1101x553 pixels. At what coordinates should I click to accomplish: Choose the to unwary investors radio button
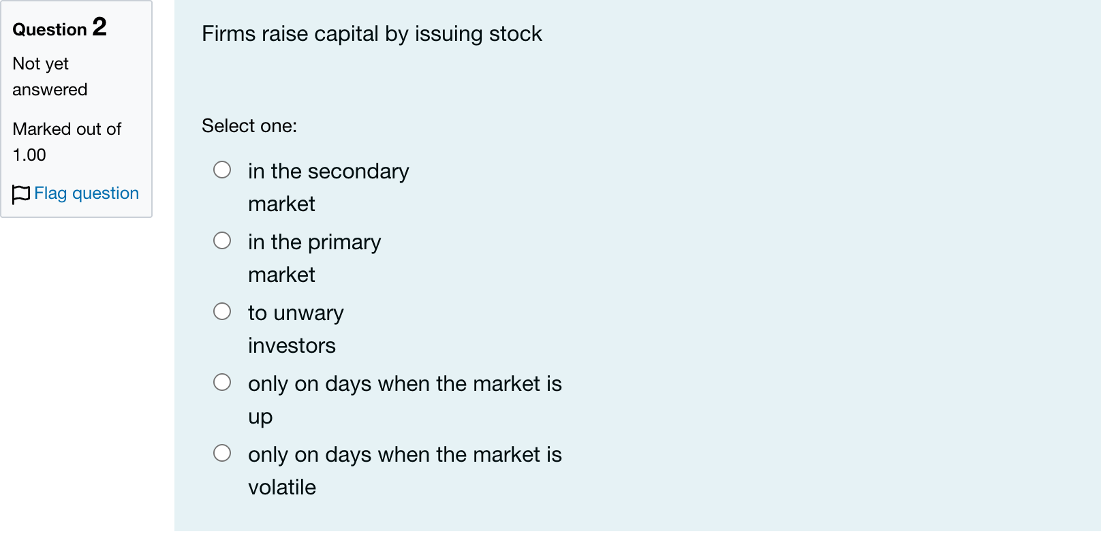[222, 311]
